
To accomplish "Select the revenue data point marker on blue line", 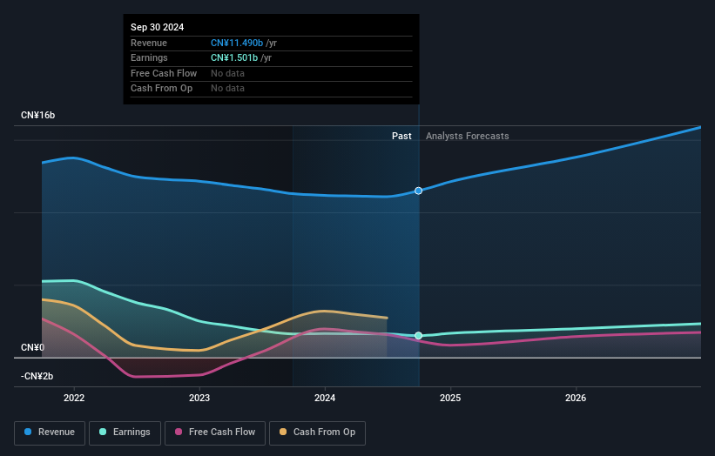I will (418, 191).
